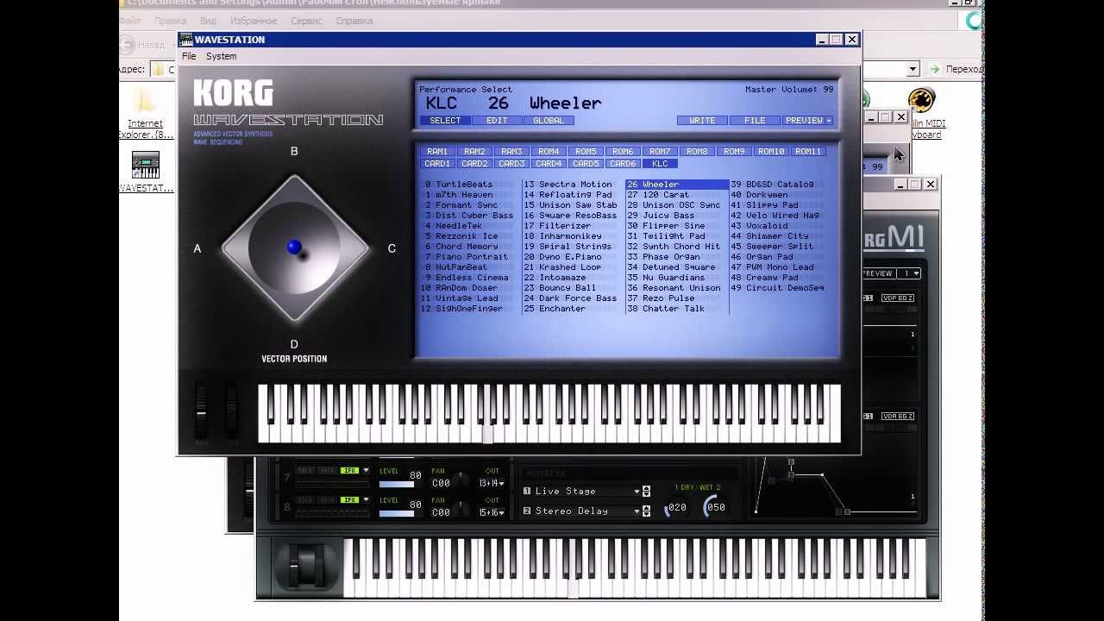Click the PREVIEW button in Wavestation
Screen dimensions: 1104x621
tap(804, 121)
